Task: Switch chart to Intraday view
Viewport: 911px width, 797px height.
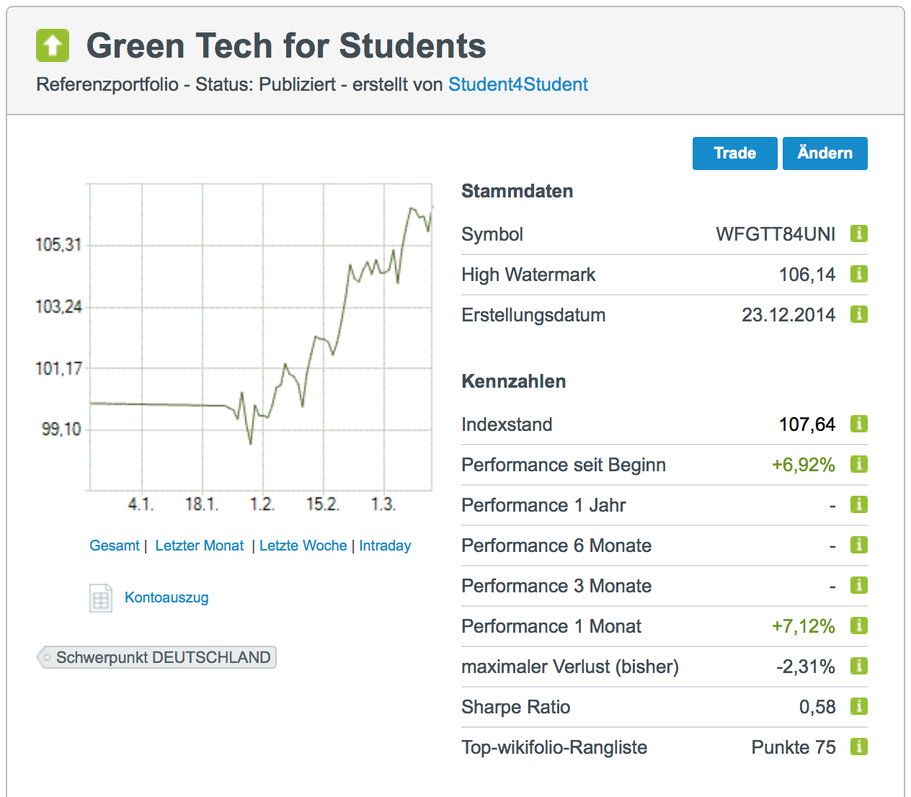Action: (x=385, y=546)
